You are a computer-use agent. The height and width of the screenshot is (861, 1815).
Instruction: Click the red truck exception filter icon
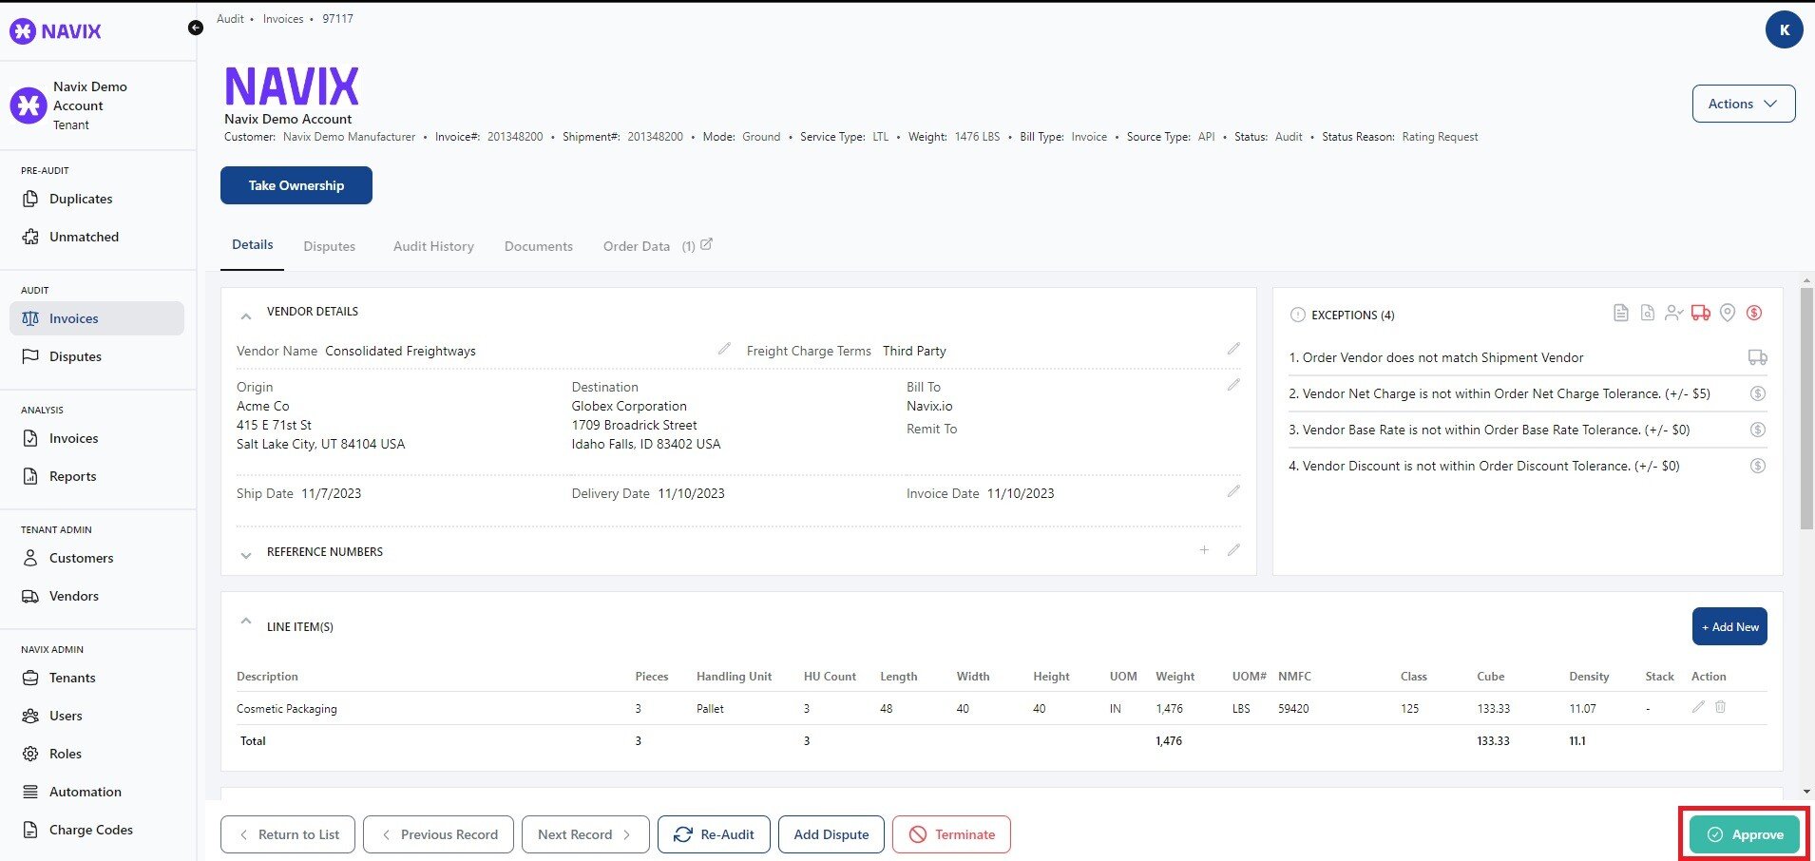pyautogui.click(x=1701, y=313)
